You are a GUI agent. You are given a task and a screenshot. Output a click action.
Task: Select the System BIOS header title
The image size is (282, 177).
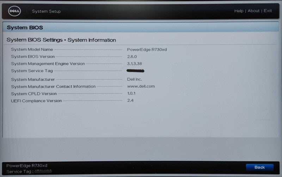click(25, 28)
